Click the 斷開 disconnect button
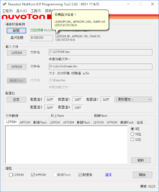This screenshot has height=192, width=159. [16, 31]
